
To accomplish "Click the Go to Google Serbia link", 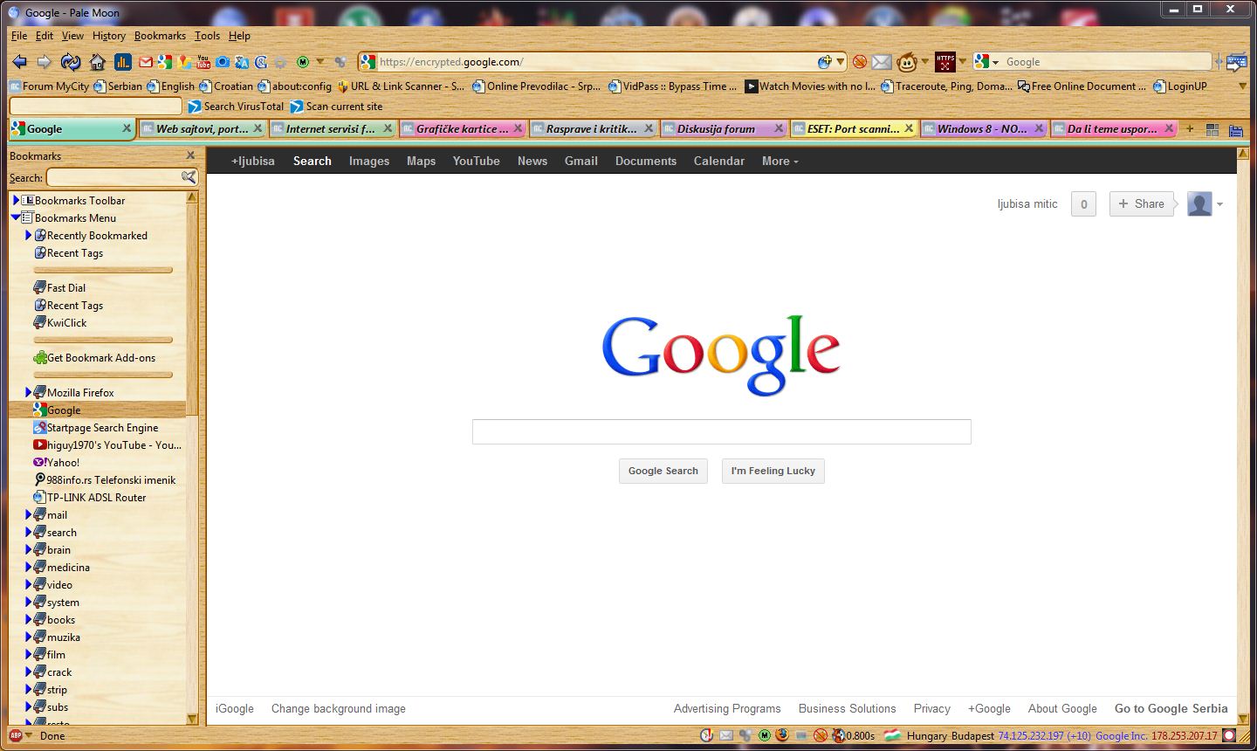I will tap(1171, 708).
